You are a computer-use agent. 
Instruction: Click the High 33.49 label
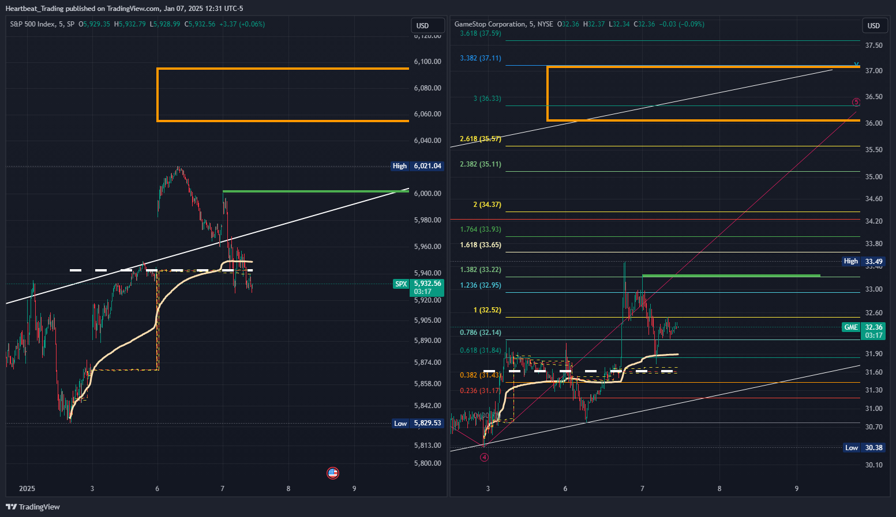click(x=864, y=261)
